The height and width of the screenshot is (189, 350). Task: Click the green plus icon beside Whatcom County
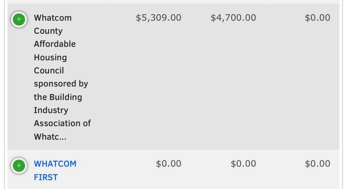[x=18, y=19]
